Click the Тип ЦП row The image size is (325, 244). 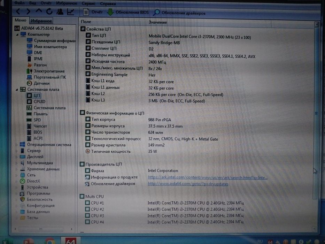168,36
